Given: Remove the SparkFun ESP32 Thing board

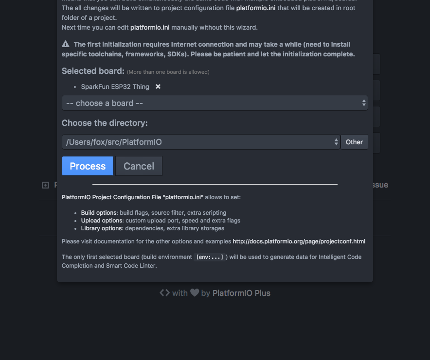Looking at the screenshot, I should tap(158, 86).
